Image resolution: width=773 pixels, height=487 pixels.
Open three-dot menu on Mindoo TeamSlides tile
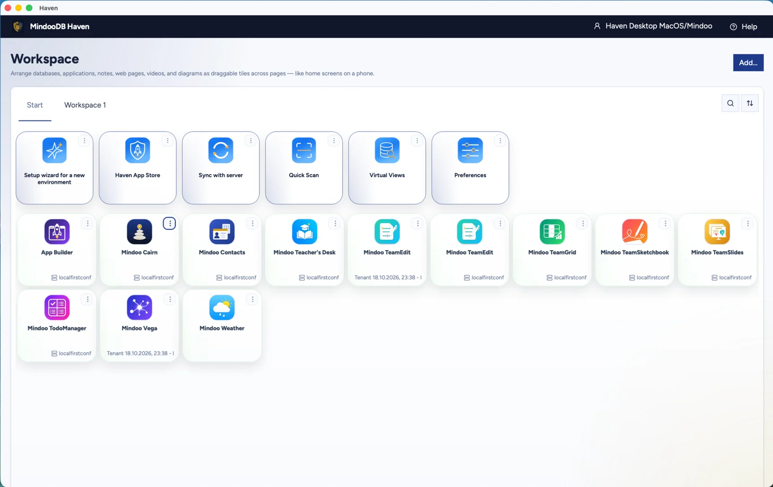coord(748,223)
